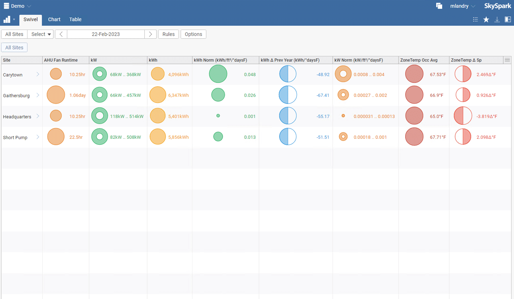
Task: Click the Headquarters site name
Action: click(17, 117)
